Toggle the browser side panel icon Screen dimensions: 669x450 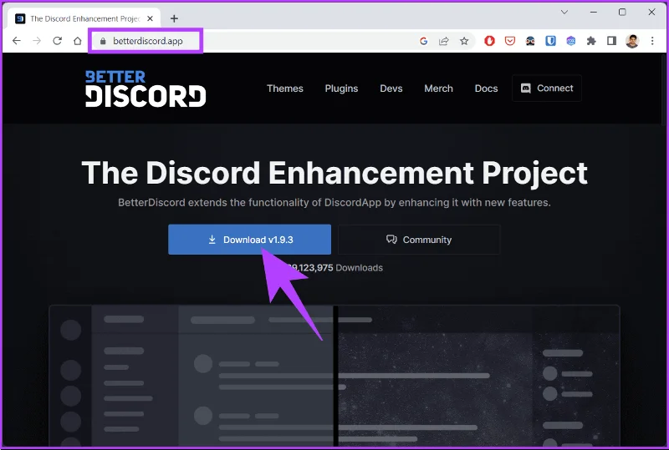coord(611,41)
